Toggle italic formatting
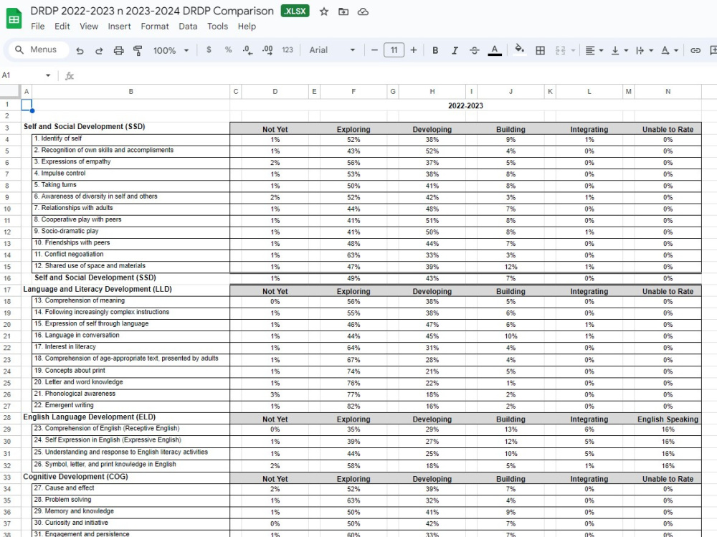 click(455, 50)
